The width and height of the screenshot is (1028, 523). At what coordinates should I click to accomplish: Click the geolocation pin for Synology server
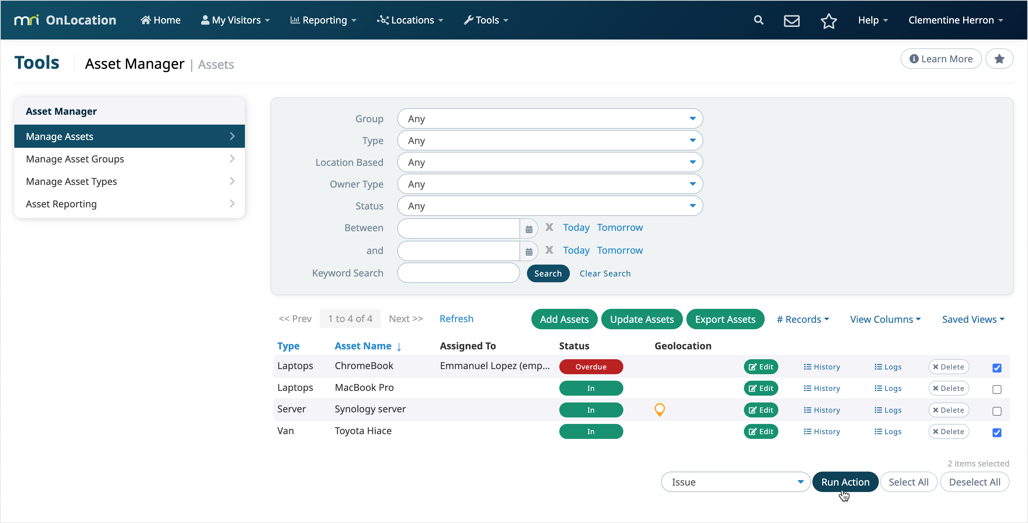click(659, 410)
